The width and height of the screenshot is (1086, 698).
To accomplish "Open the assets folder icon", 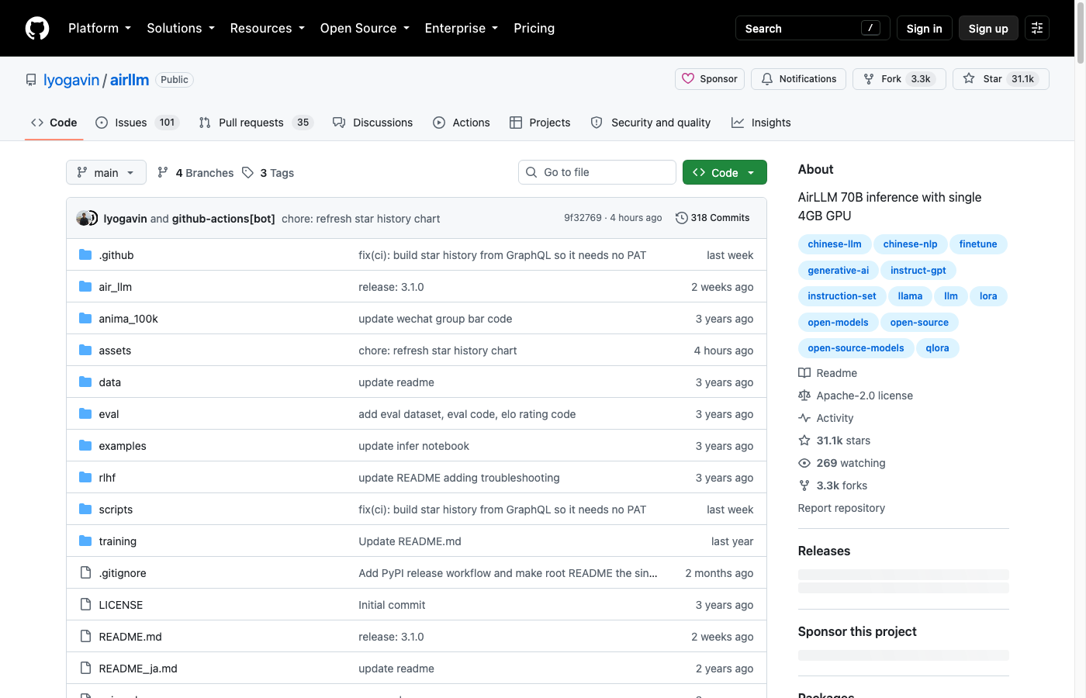I will point(85,350).
